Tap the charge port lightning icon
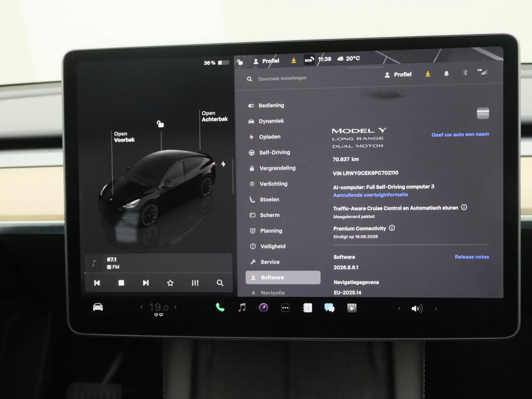 click(223, 164)
